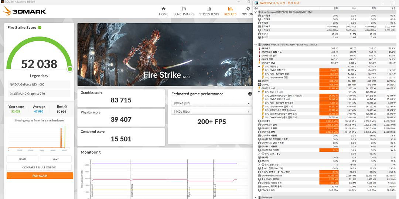This screenshot has width=399, height=199.
Task: Click thermometer icon of GPU 메모리 접합 온도 row
Action: tap(259, 52)
